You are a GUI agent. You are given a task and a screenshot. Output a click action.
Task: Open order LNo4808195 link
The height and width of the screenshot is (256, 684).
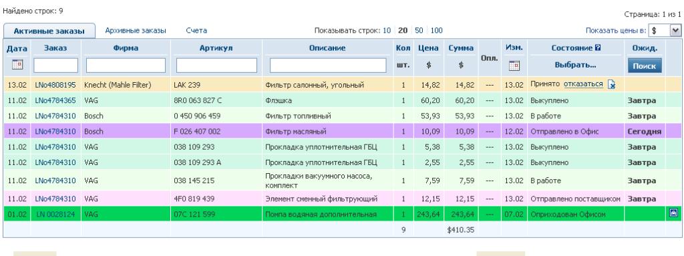[x=55, y=85]
